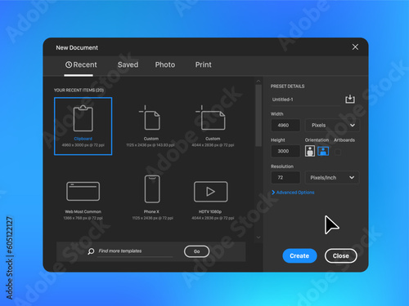
Task: Select the Web Most Common preset icon
Action: coord(83,191)
